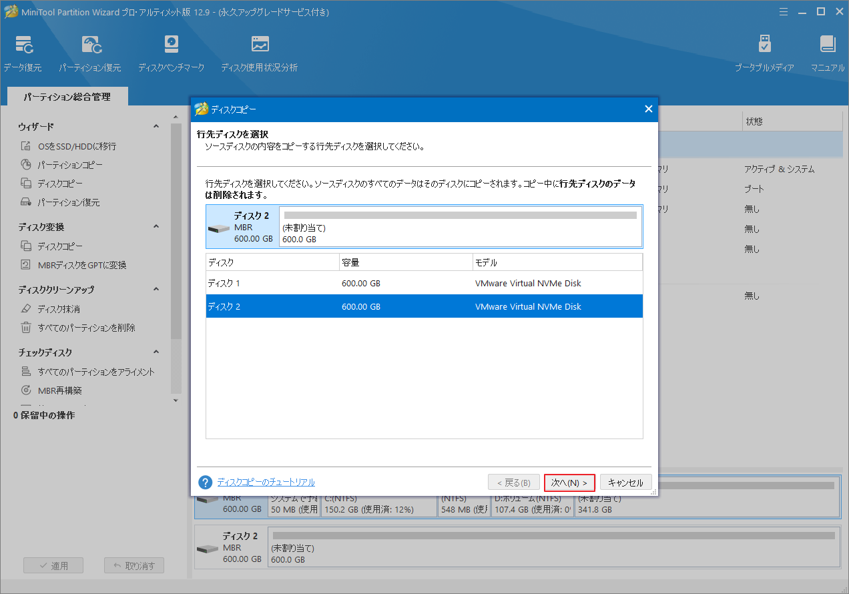This screenshot has width=849, height=594.
Task: Click アクティブ & システム status cell
Action: pyautogui.click(x=780, y=170)
